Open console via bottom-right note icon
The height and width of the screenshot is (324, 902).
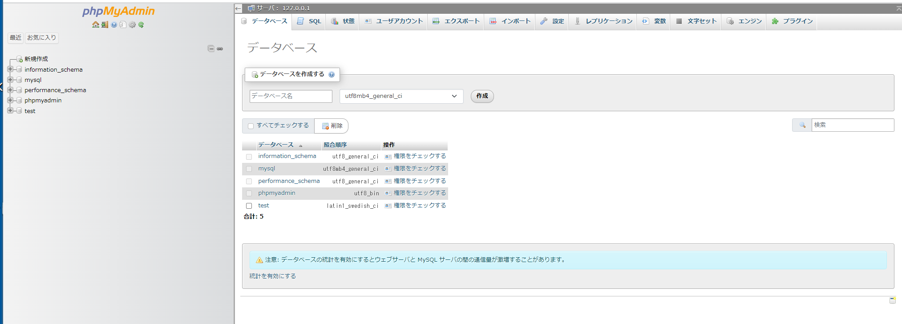pos(892,300)
